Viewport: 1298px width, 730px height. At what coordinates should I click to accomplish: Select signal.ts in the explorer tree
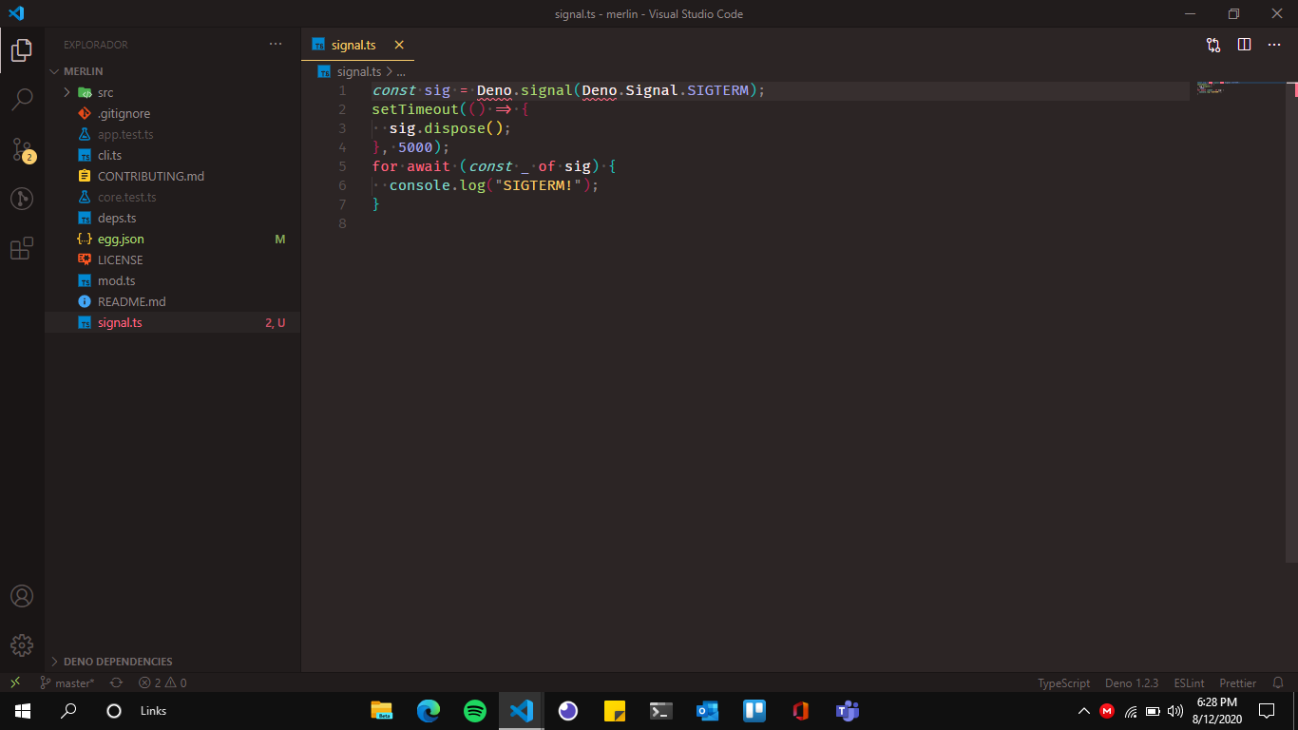pyautogui.click(x=172, y=322)
